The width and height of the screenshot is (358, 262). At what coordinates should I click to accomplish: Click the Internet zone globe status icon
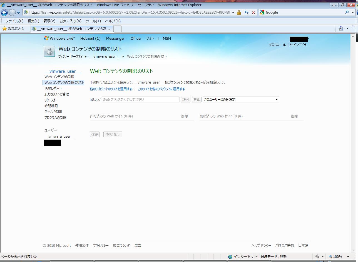click(x=230, y=256)
